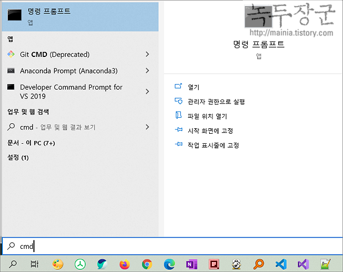Open the 문서 - 이 PC (7+) category
343x272 pixels.
pyautogui.click(x=31, y=143)
